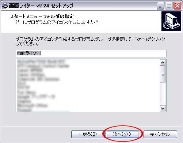Select the first blurred program group entry
183x143 pixels.
(x=41, y=62)
